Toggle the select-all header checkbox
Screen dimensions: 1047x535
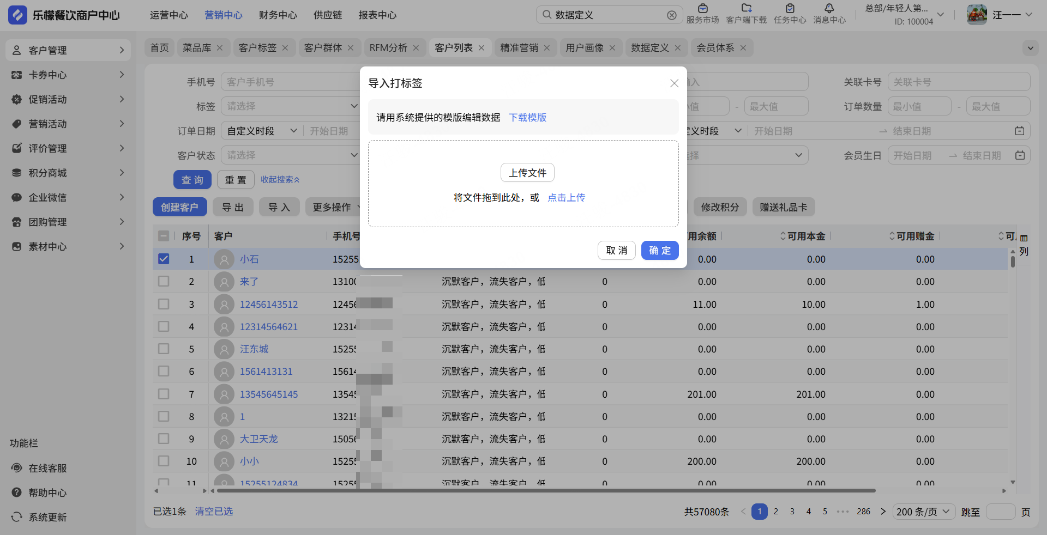point(164,236)
